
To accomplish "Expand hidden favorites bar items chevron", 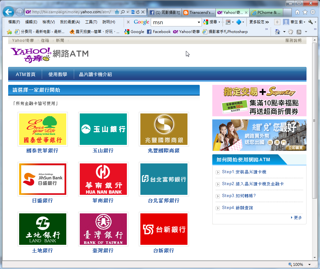I will 267,29.
